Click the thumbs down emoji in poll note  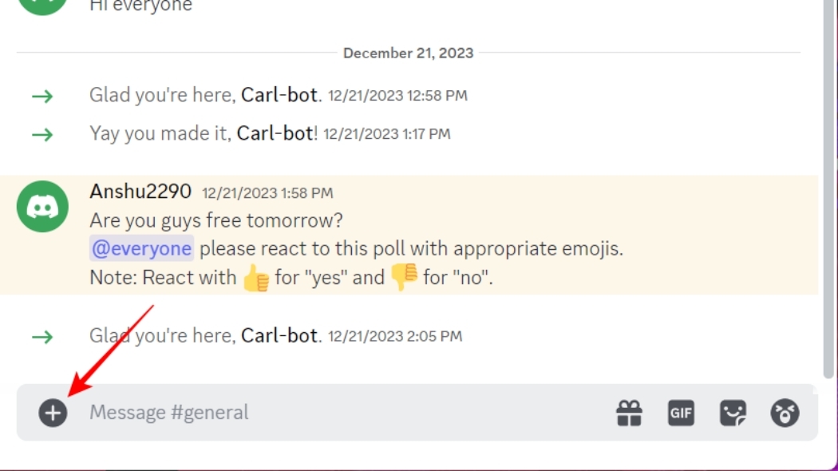pos(404,278)
